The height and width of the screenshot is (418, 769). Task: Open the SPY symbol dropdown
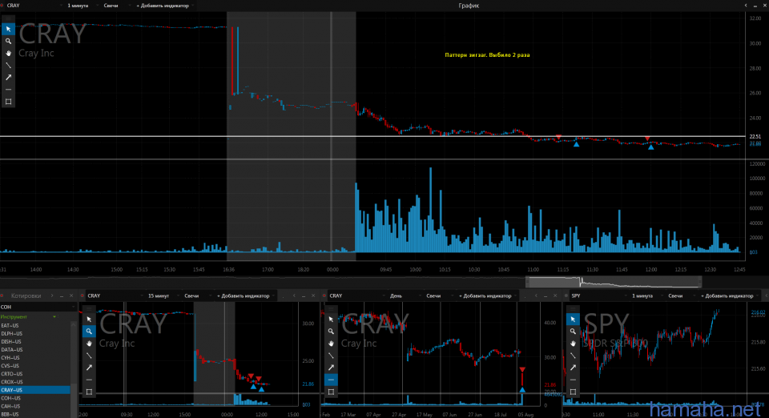pyautogui.click(x=598, y=295)
